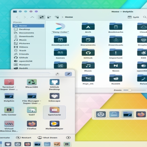Select Friends in the Places sidebar
147x147 pixels.
pyautogui.click(x=28, y=54)
